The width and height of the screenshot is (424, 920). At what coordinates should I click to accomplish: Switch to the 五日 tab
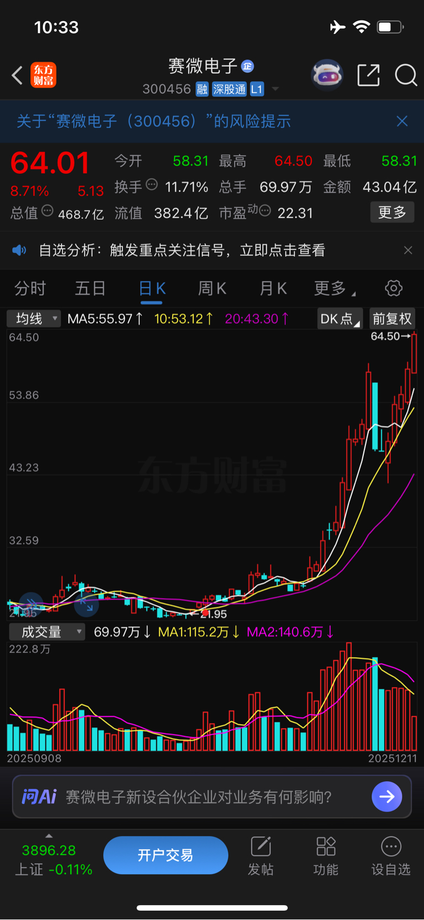pos(90,288)
